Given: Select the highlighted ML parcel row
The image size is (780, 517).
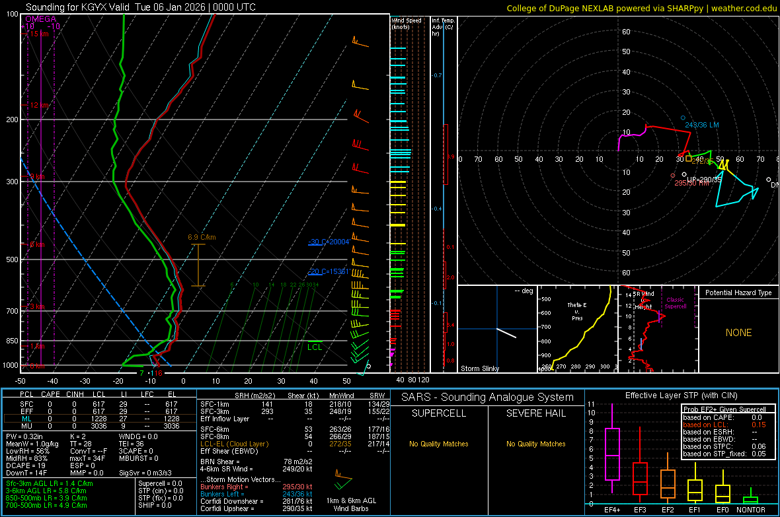Looking at the screenshot, I should 98,419.
